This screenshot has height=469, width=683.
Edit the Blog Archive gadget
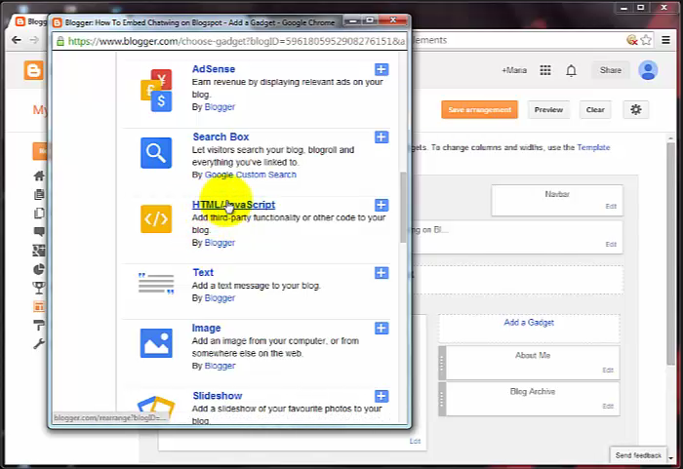click(608, 407)
